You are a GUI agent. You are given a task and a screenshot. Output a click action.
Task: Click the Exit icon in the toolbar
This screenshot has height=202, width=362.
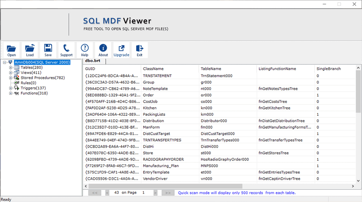click(140, 50)
